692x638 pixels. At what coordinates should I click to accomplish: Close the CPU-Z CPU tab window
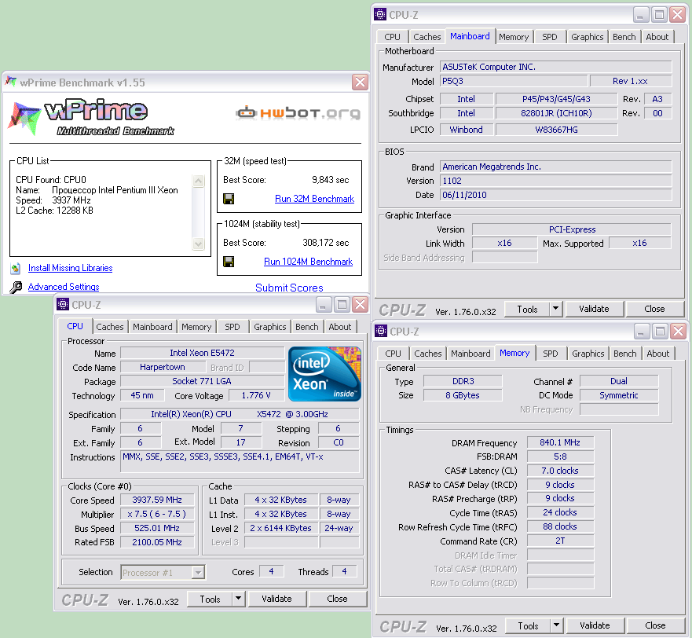[x=360, y=305]
